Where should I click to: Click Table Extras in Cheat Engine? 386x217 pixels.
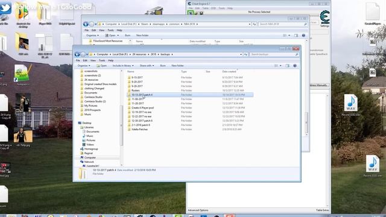coord(323,210)
